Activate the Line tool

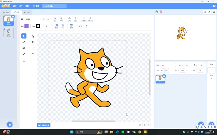24,54
